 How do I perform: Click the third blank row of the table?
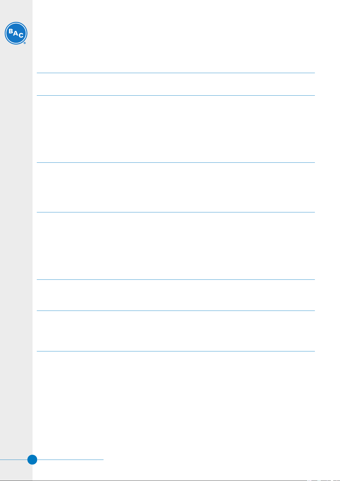176,246
